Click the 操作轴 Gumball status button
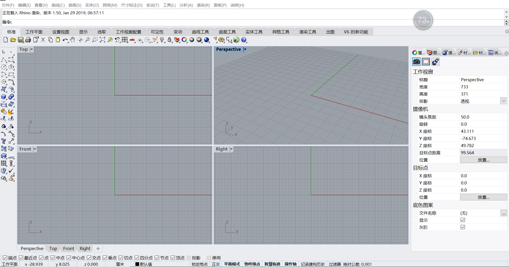This screenshot has width=509, height=267. coord(290,264)
